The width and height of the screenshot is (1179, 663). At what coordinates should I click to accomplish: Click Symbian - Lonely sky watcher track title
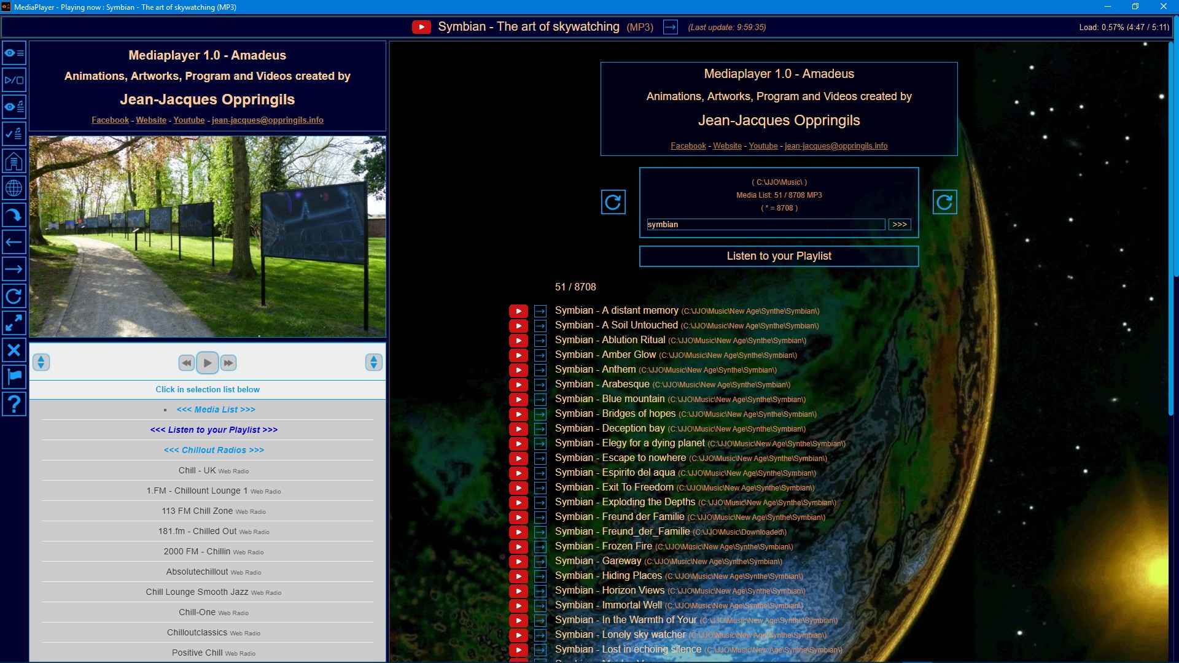[x=620, y=634]
